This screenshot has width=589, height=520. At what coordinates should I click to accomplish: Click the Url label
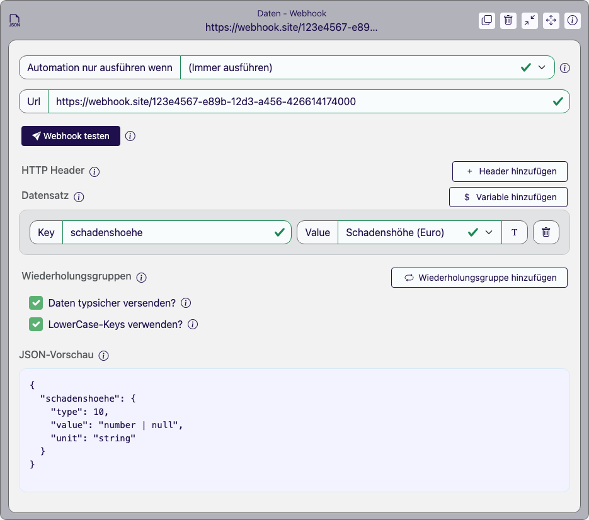[34, 101]
